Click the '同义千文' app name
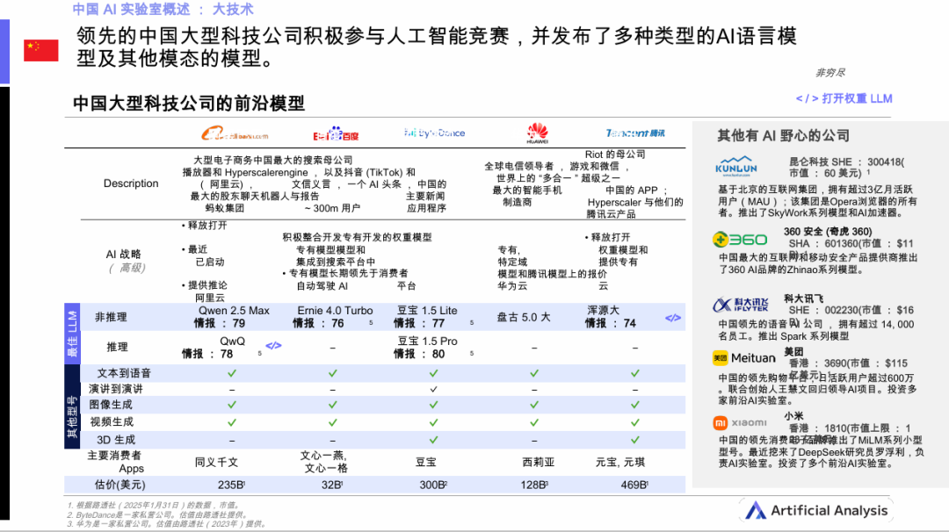 click(217, 462)
